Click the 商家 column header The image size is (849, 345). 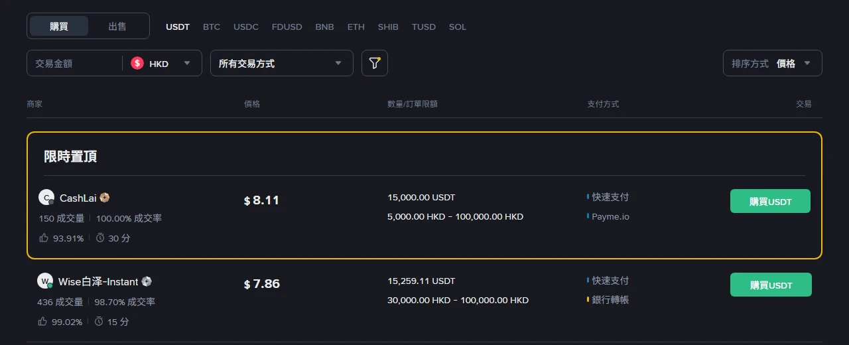click(x=34, y=104)
